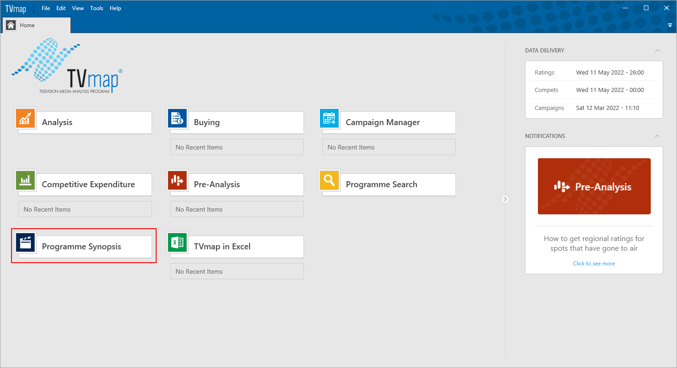Select the Home tab
This screenshot has height=368, width=677.
pos(37,25)
